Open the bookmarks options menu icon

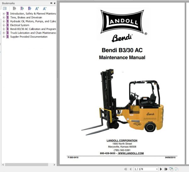coord(5,9)
